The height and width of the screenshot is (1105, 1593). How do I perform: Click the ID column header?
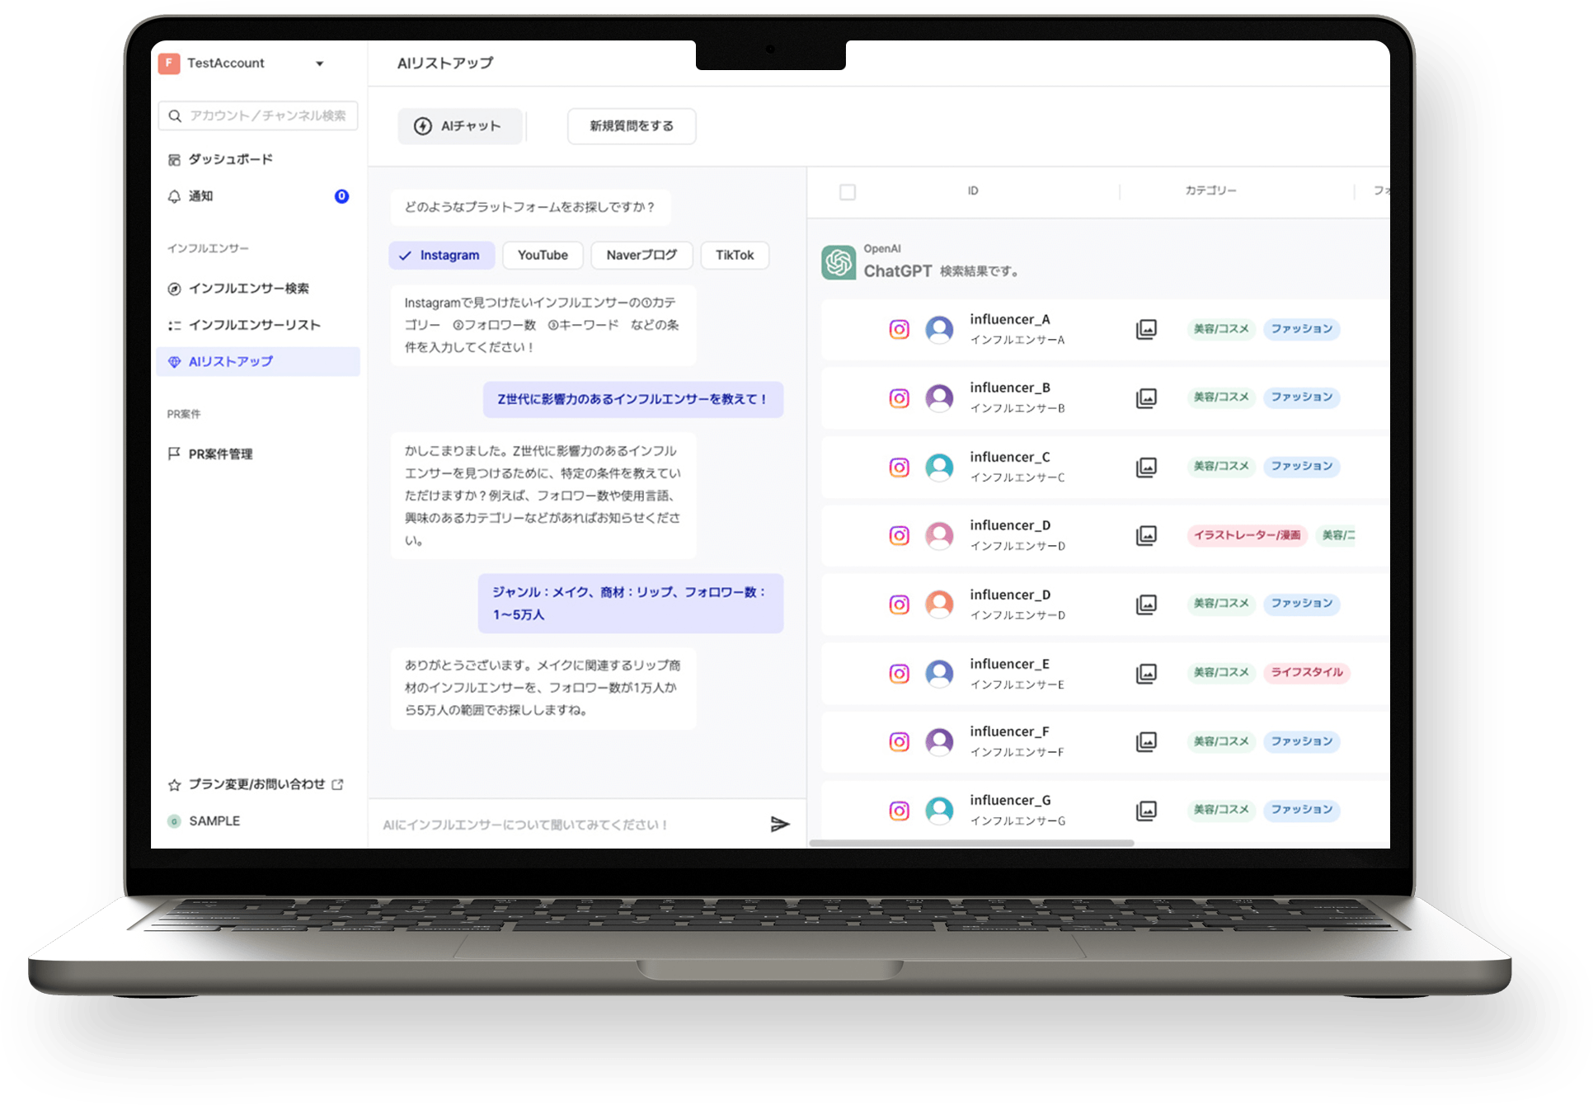973,190
